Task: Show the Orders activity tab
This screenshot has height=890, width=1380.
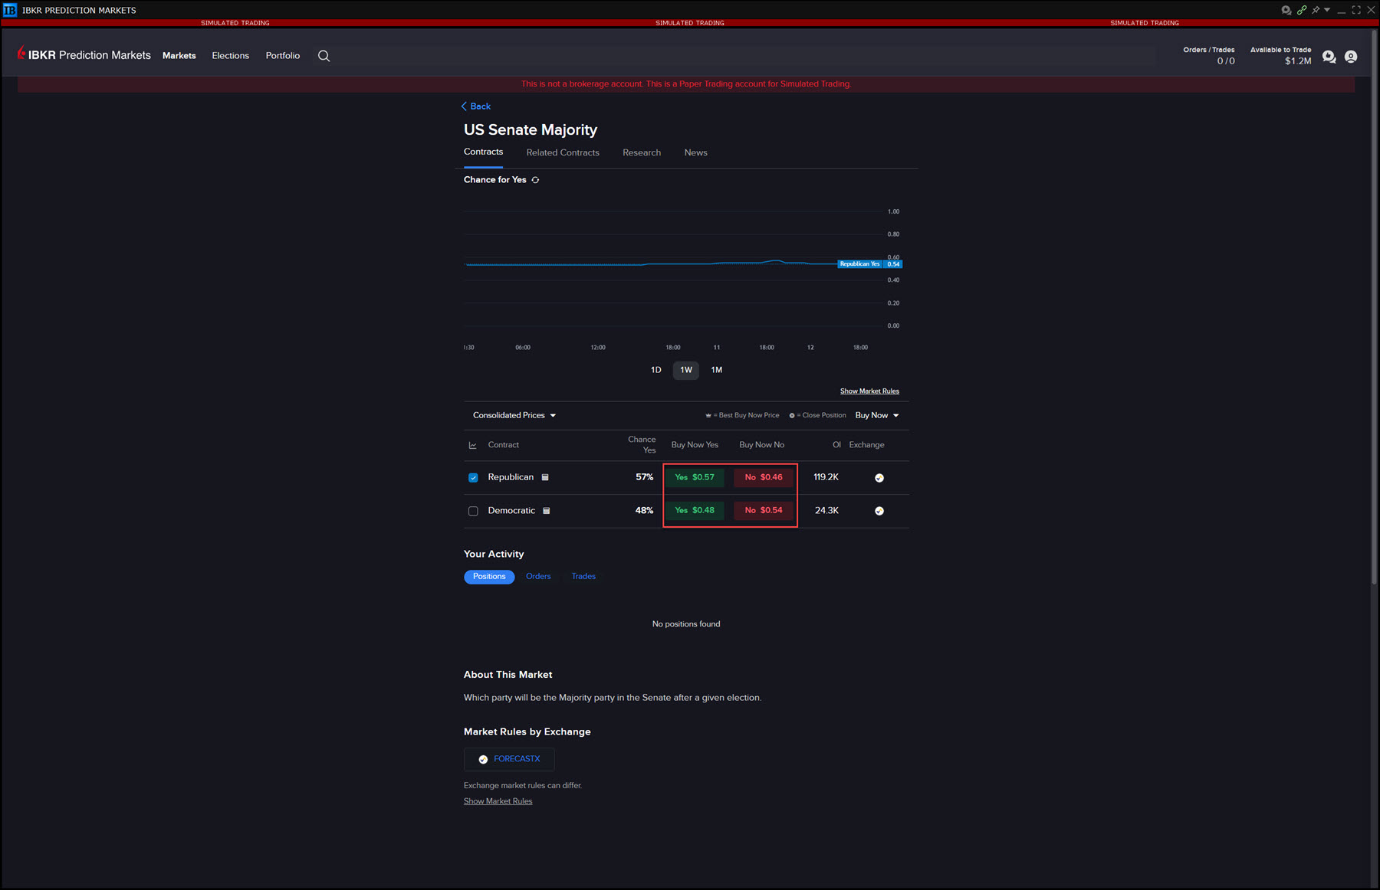Action: click(x=538, y=577)
